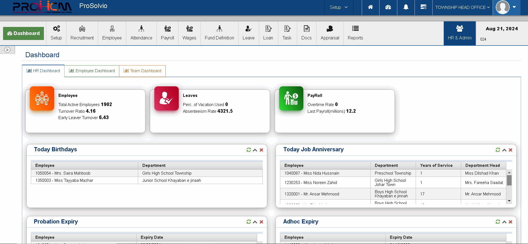Open the Setup dropdown in top bar
The width and height of the screenshot is (528, 244).
click(338, 7)
